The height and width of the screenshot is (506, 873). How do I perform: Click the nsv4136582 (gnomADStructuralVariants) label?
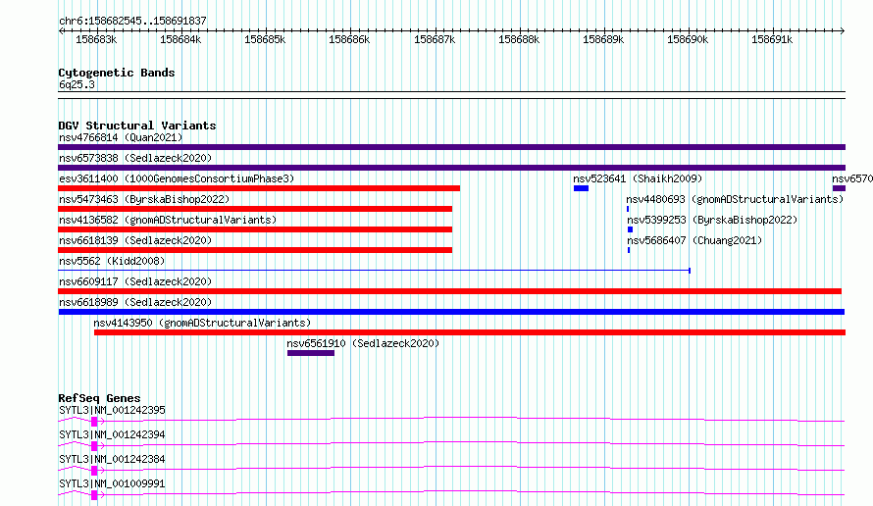168,220
